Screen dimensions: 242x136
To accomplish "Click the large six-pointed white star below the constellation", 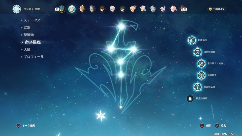I will (101, 116).
